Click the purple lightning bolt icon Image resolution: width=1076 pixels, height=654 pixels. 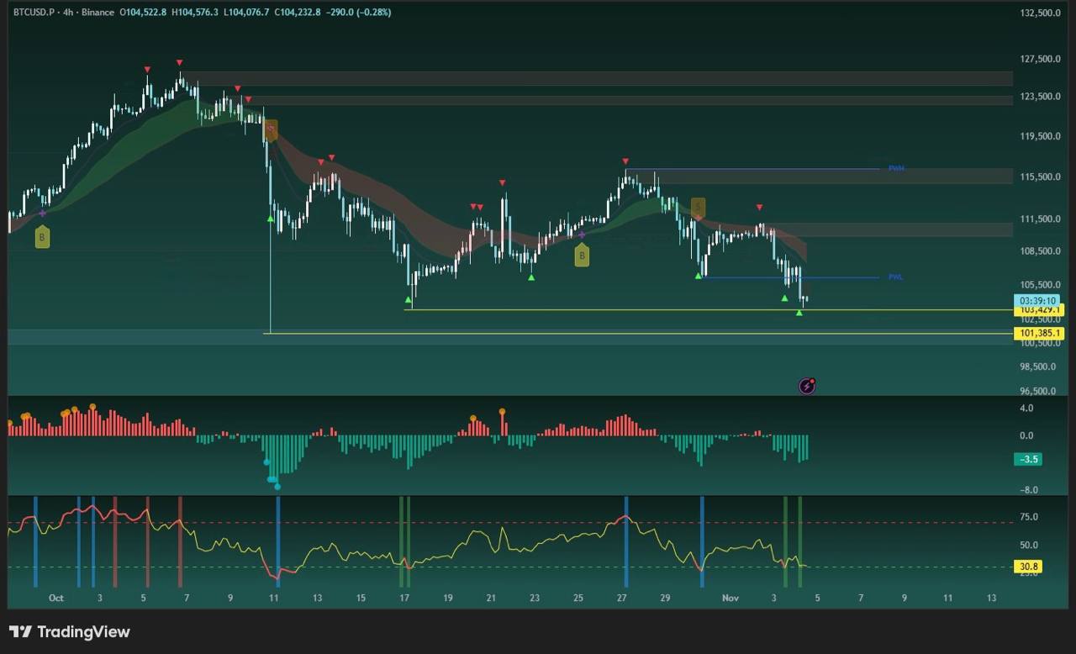pos(806,386)
